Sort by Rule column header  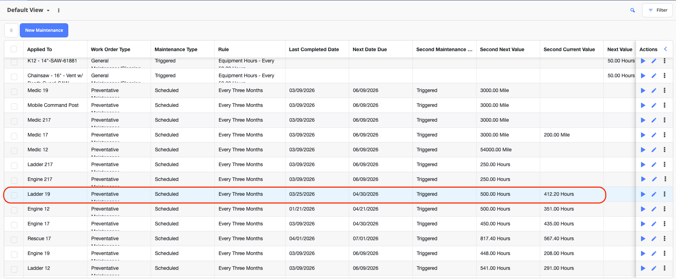point(224,49)
